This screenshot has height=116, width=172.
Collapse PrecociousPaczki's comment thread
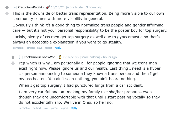tap(14, 7)
